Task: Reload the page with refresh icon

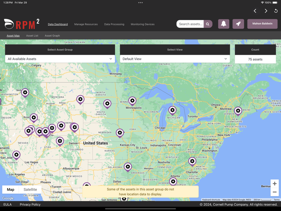Action: pos(276,11)
